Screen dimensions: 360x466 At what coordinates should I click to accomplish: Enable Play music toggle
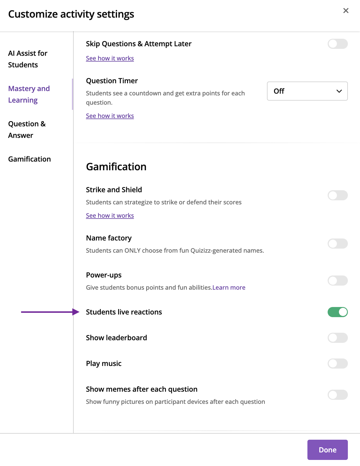(x=337, y=364)
